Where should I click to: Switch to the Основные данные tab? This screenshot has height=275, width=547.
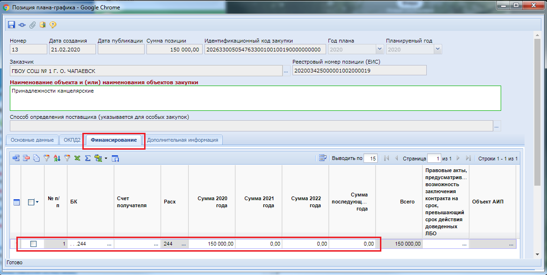click(x=32, y=140)
